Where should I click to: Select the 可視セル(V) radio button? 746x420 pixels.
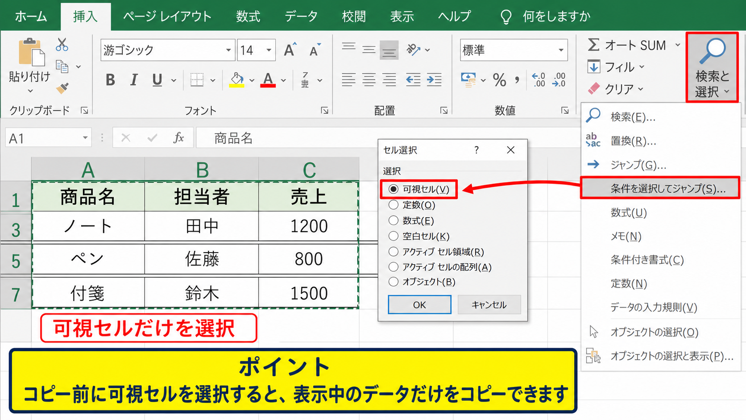[x=393, y=189]
